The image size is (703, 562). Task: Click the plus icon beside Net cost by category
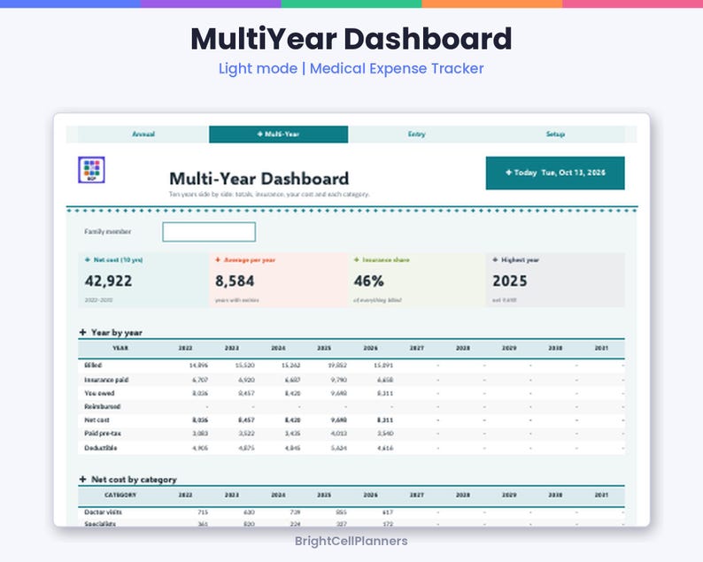82,479
